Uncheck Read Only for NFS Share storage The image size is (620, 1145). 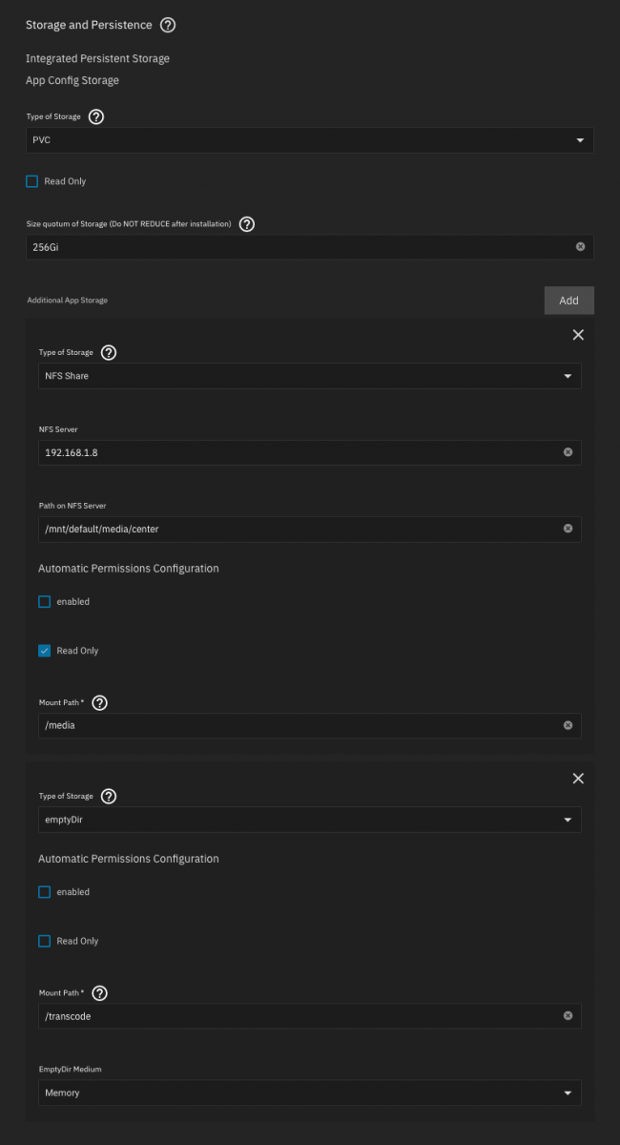(x=45, y=651)
